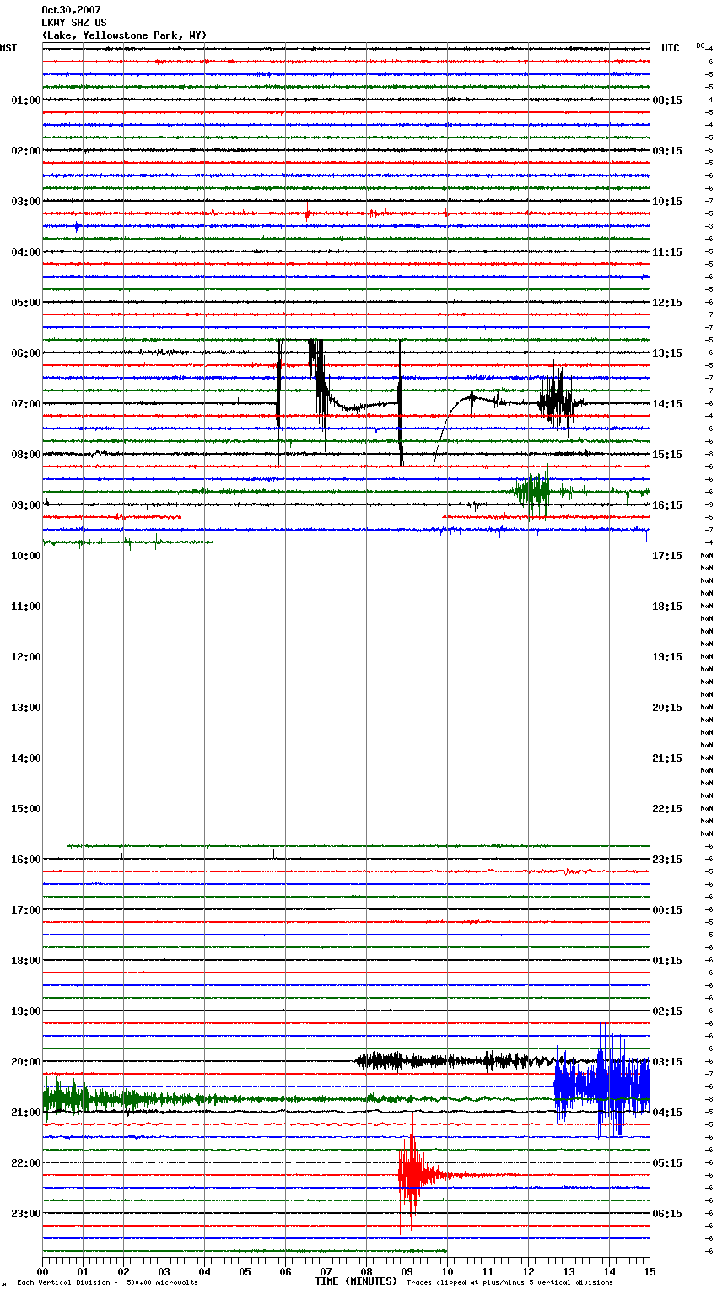Viewport: 717px width, 1294px height.
Task: Click the 14:15 UTC time label
Action: [x=667, y=404]
